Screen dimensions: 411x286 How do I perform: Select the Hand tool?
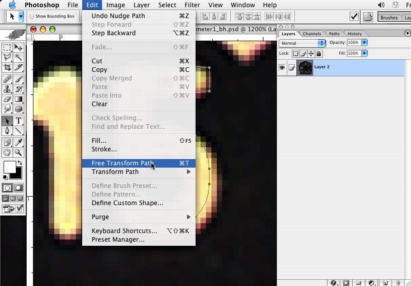(7, 153)
